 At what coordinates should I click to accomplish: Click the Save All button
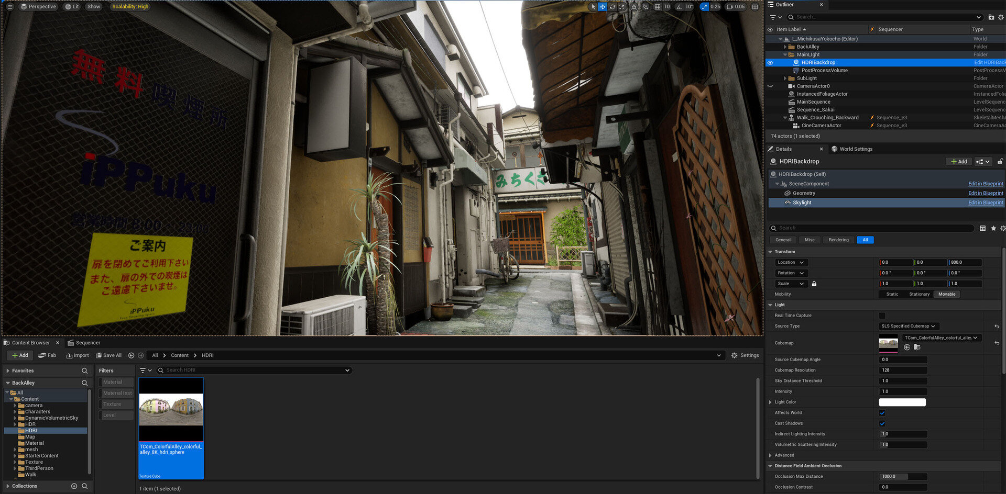[x=109, y=355]
